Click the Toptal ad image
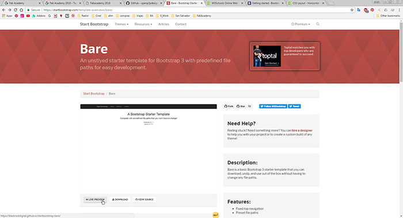Image resolution: width=403 pixels, height=218 pixels. [x=267, y=56]
